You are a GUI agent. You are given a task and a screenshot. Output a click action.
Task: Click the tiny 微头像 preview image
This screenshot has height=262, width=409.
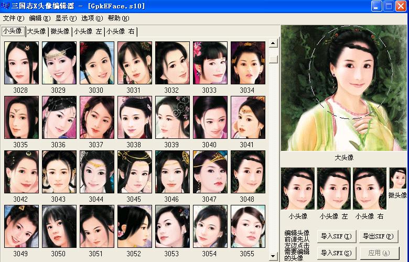pyautogui.click(x=398, y=178)
